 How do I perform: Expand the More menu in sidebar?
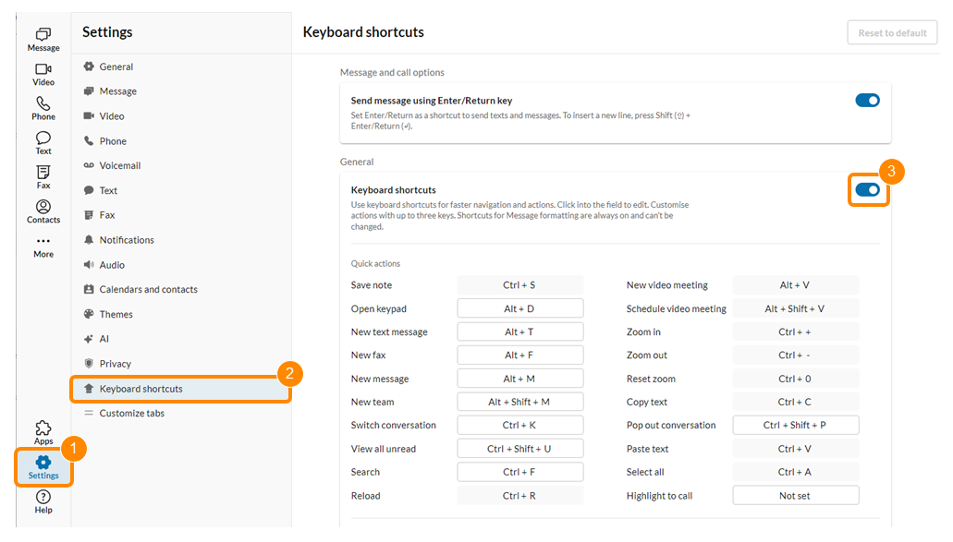coord(43,246)
